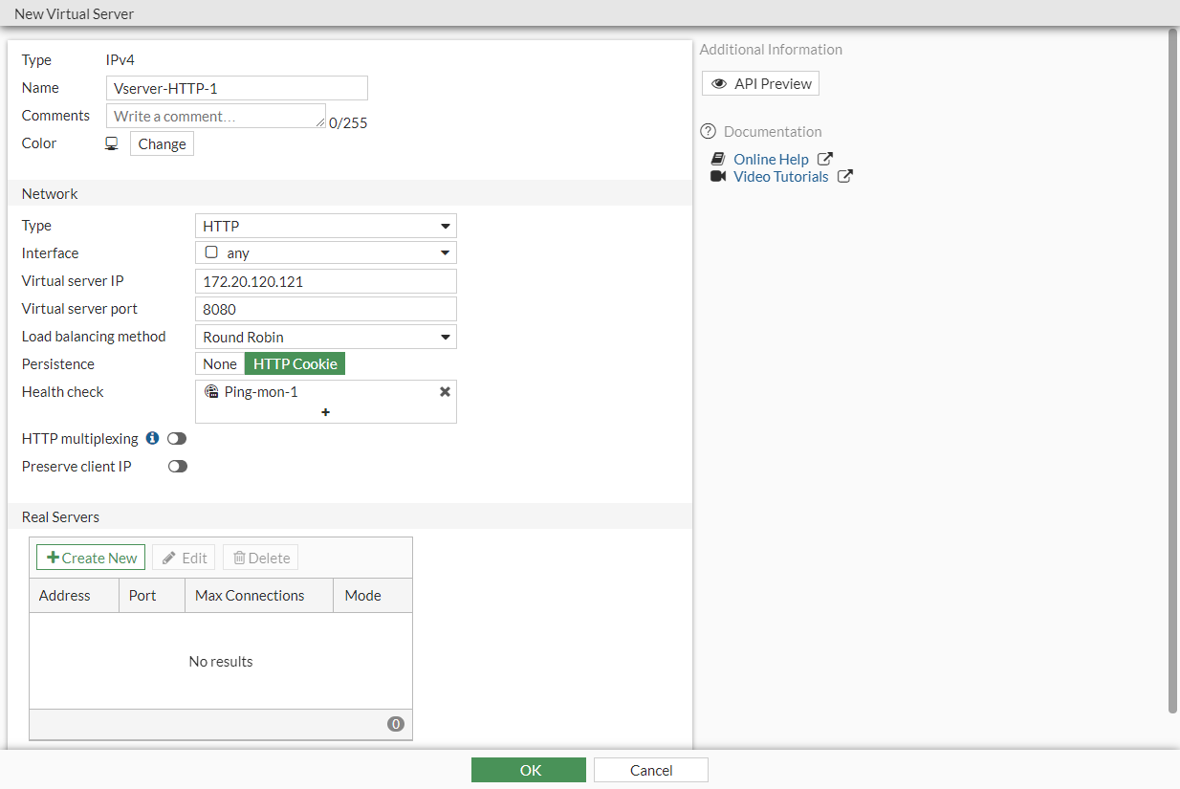This screenshot has height=789, width=1180.
Task: Open the network Type dropdown showing HTTP
Action: pos(444,225)
